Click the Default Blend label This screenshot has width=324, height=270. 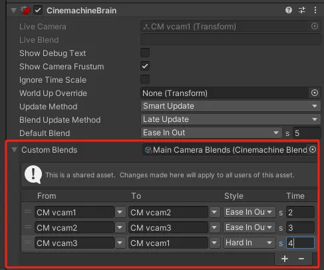(45, 133)
